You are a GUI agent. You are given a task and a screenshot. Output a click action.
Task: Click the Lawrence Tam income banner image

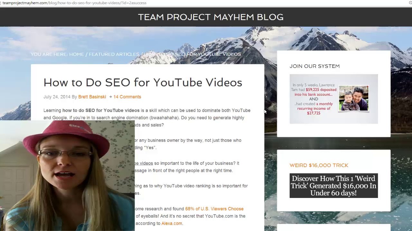tap(333, 99)
